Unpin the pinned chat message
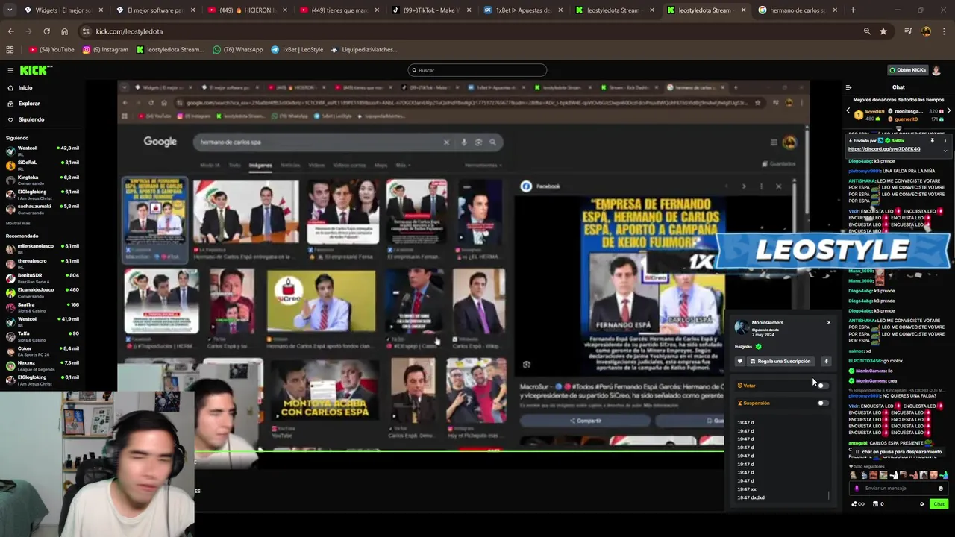The height and width of the screenshot is (537, 955). 932,140
